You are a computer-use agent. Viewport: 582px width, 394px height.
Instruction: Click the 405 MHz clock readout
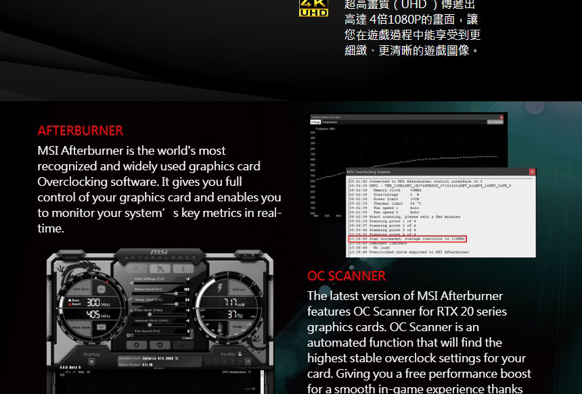click(x=98, y=314)
